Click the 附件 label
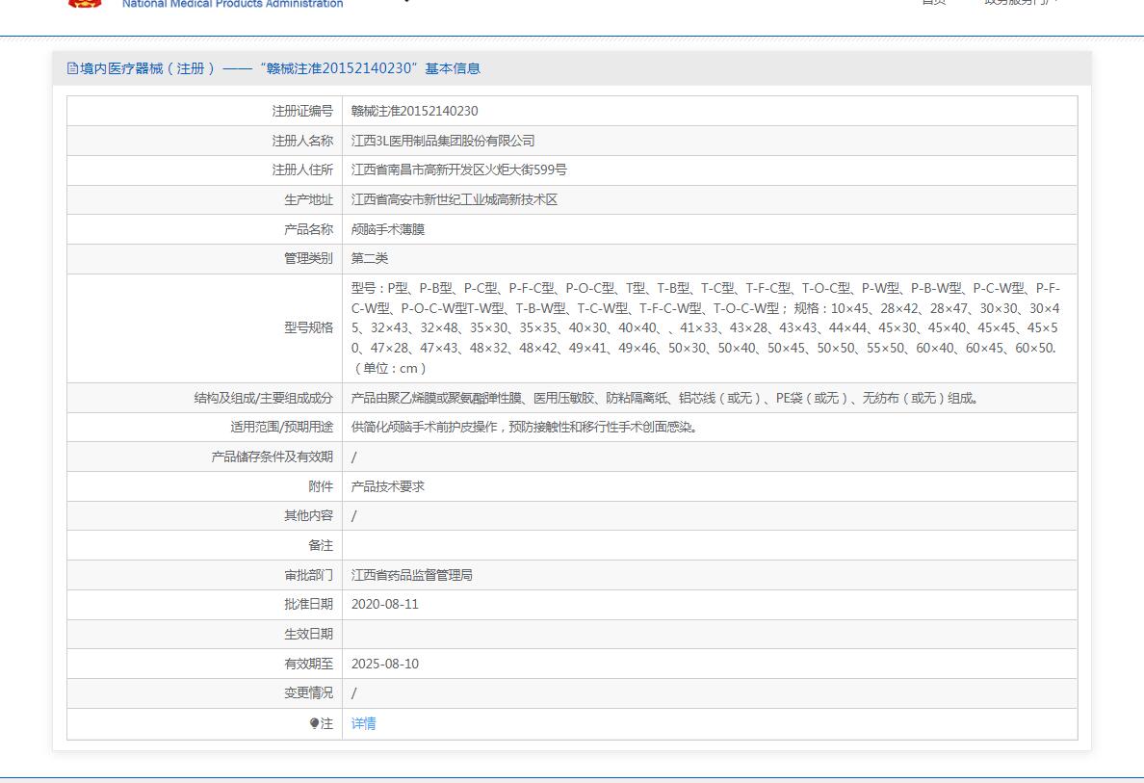Image resolution: width=1144 pixels, height=783 pixels. (x=321, y=486)
